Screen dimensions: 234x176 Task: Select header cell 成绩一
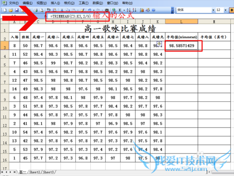[x=38, y=37]
